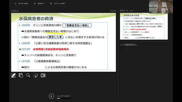Screen dimensions: 182x102
Task: Click the year 1959年 on the slide
Action: click(26, 25)
